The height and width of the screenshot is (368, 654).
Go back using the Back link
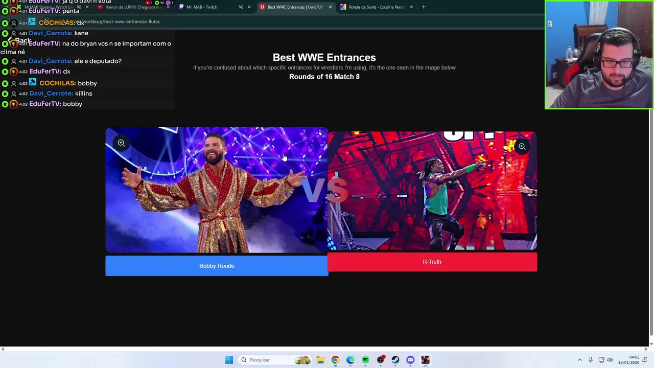pyautogui.click(x=19, y=40)
